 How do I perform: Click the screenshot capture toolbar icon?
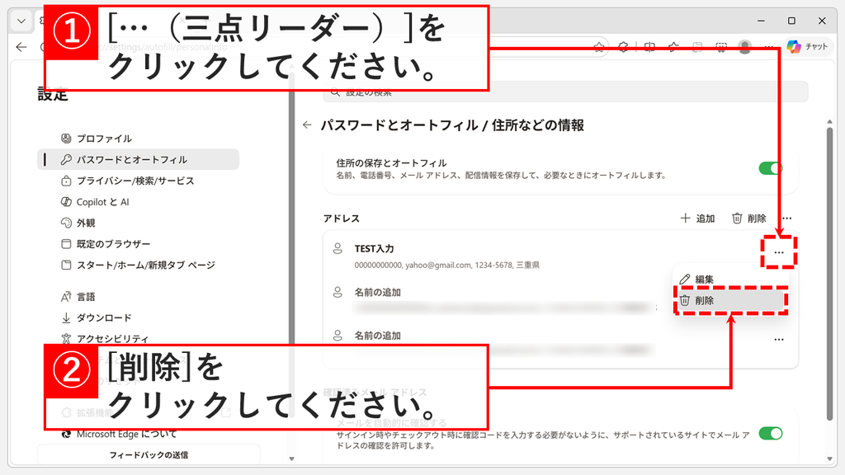pos(721,47)
